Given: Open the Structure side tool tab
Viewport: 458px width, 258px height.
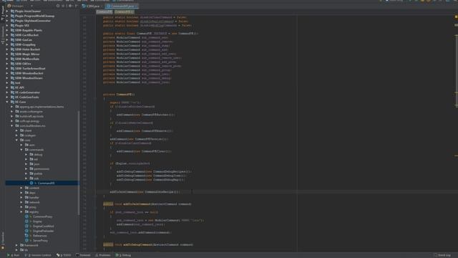Looking at the screenshot, I should [3, 35].
